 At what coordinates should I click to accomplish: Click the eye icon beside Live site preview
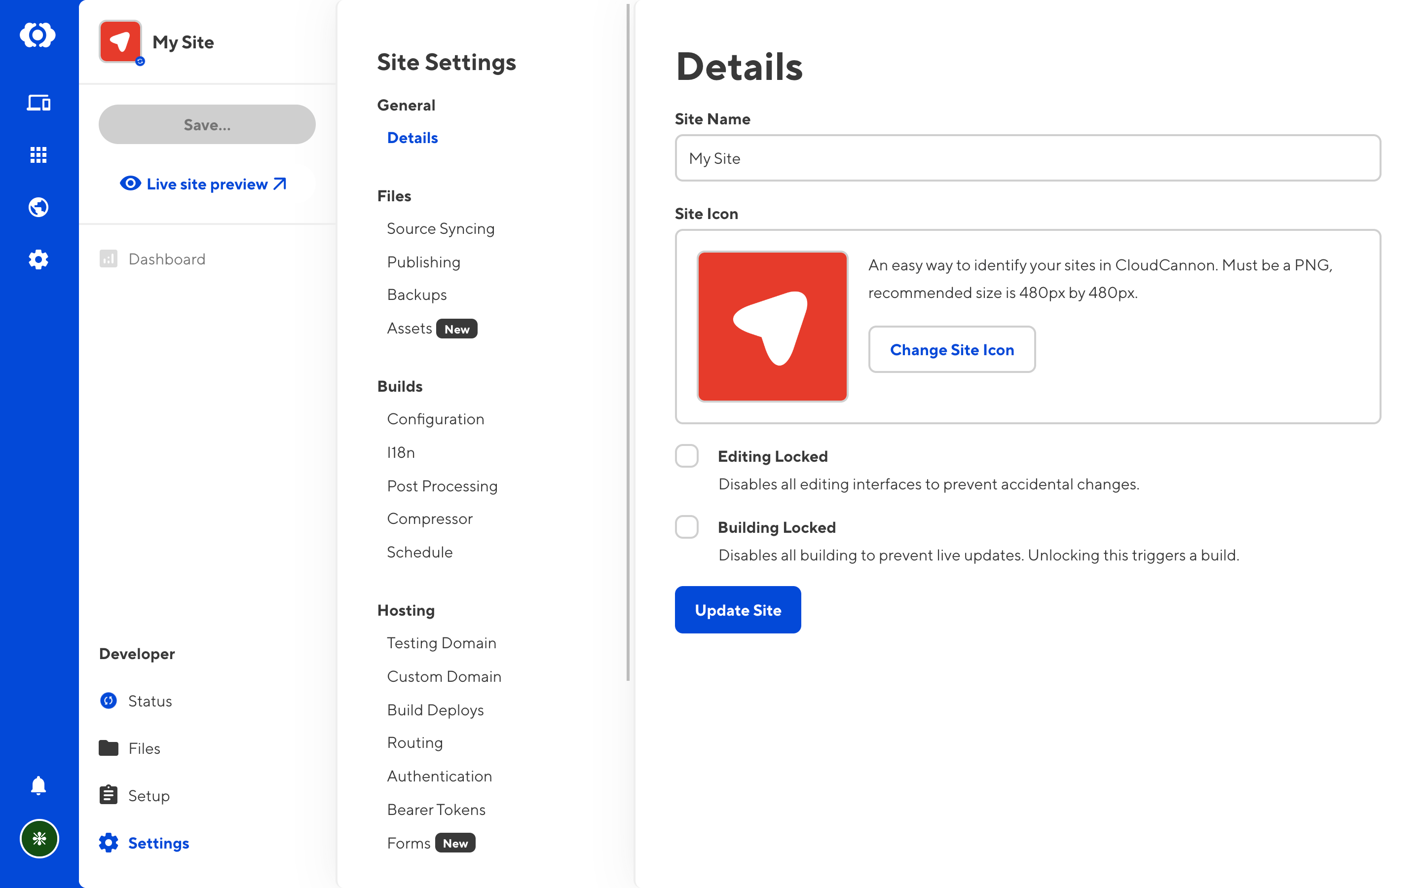click(x=130, y=184)
